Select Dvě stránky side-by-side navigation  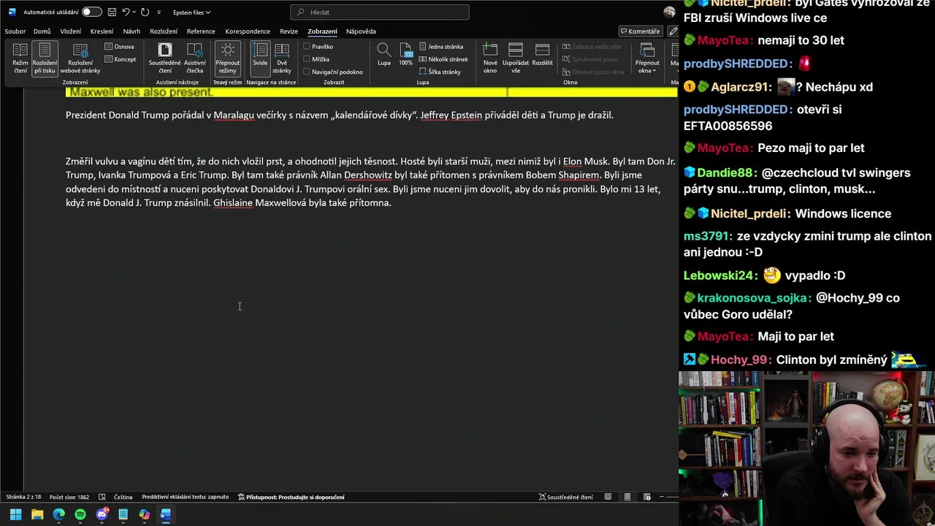282,58
